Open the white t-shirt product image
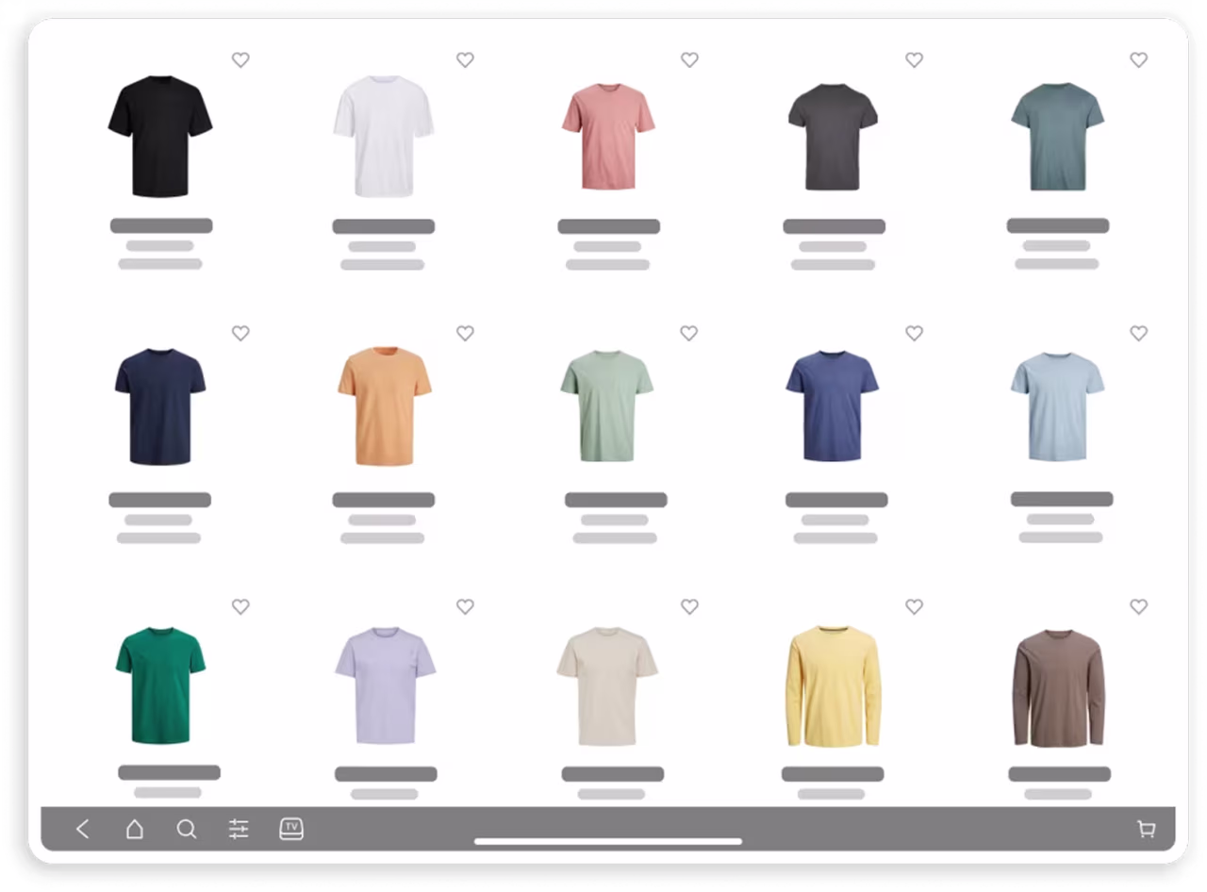1207x892 pixels. (x=384, y=137)
